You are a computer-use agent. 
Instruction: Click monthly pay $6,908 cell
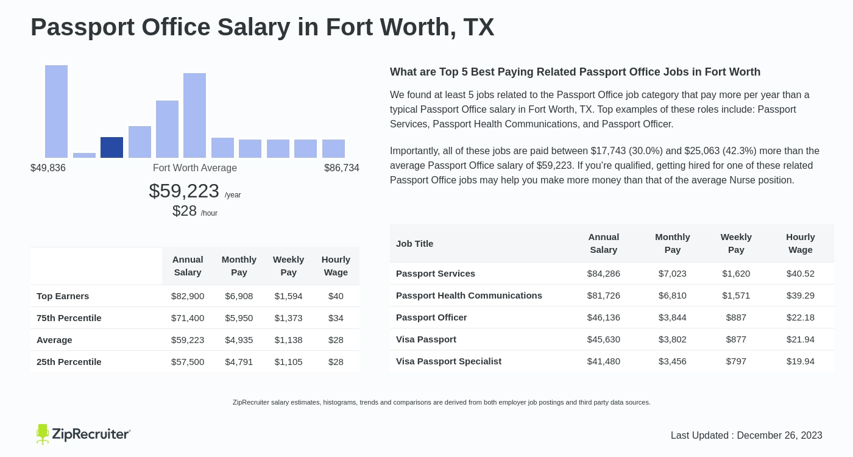point(239,296)
